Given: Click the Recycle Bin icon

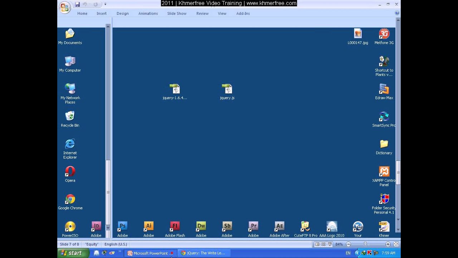Looking at the screenshot, I should click(70, 116).
